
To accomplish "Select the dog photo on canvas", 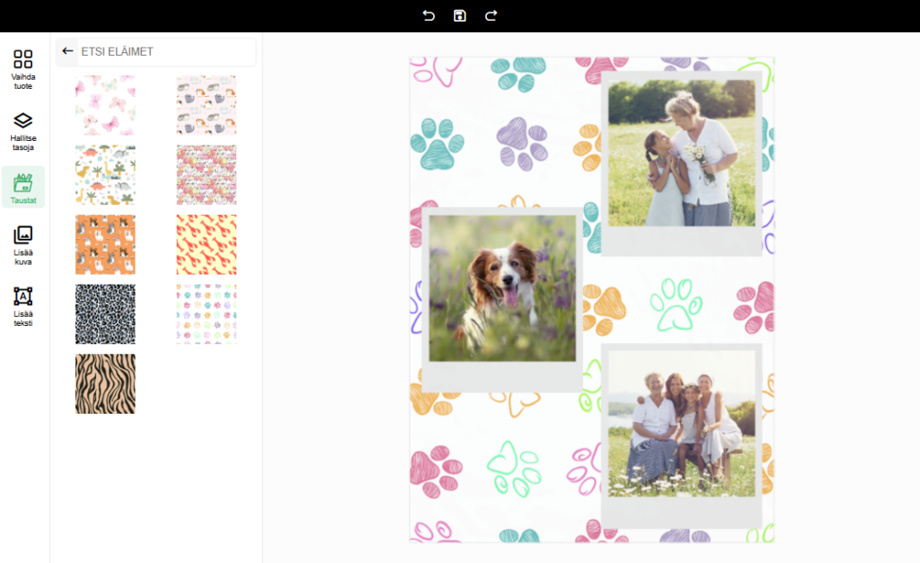I will [x=502, y=288].
